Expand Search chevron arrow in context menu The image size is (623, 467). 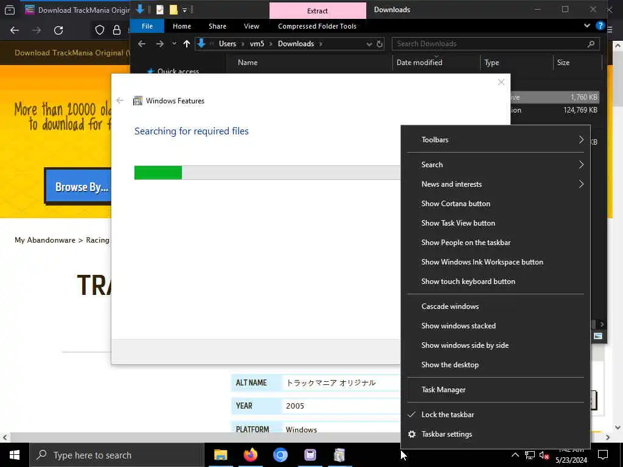(x=581, y=164)
